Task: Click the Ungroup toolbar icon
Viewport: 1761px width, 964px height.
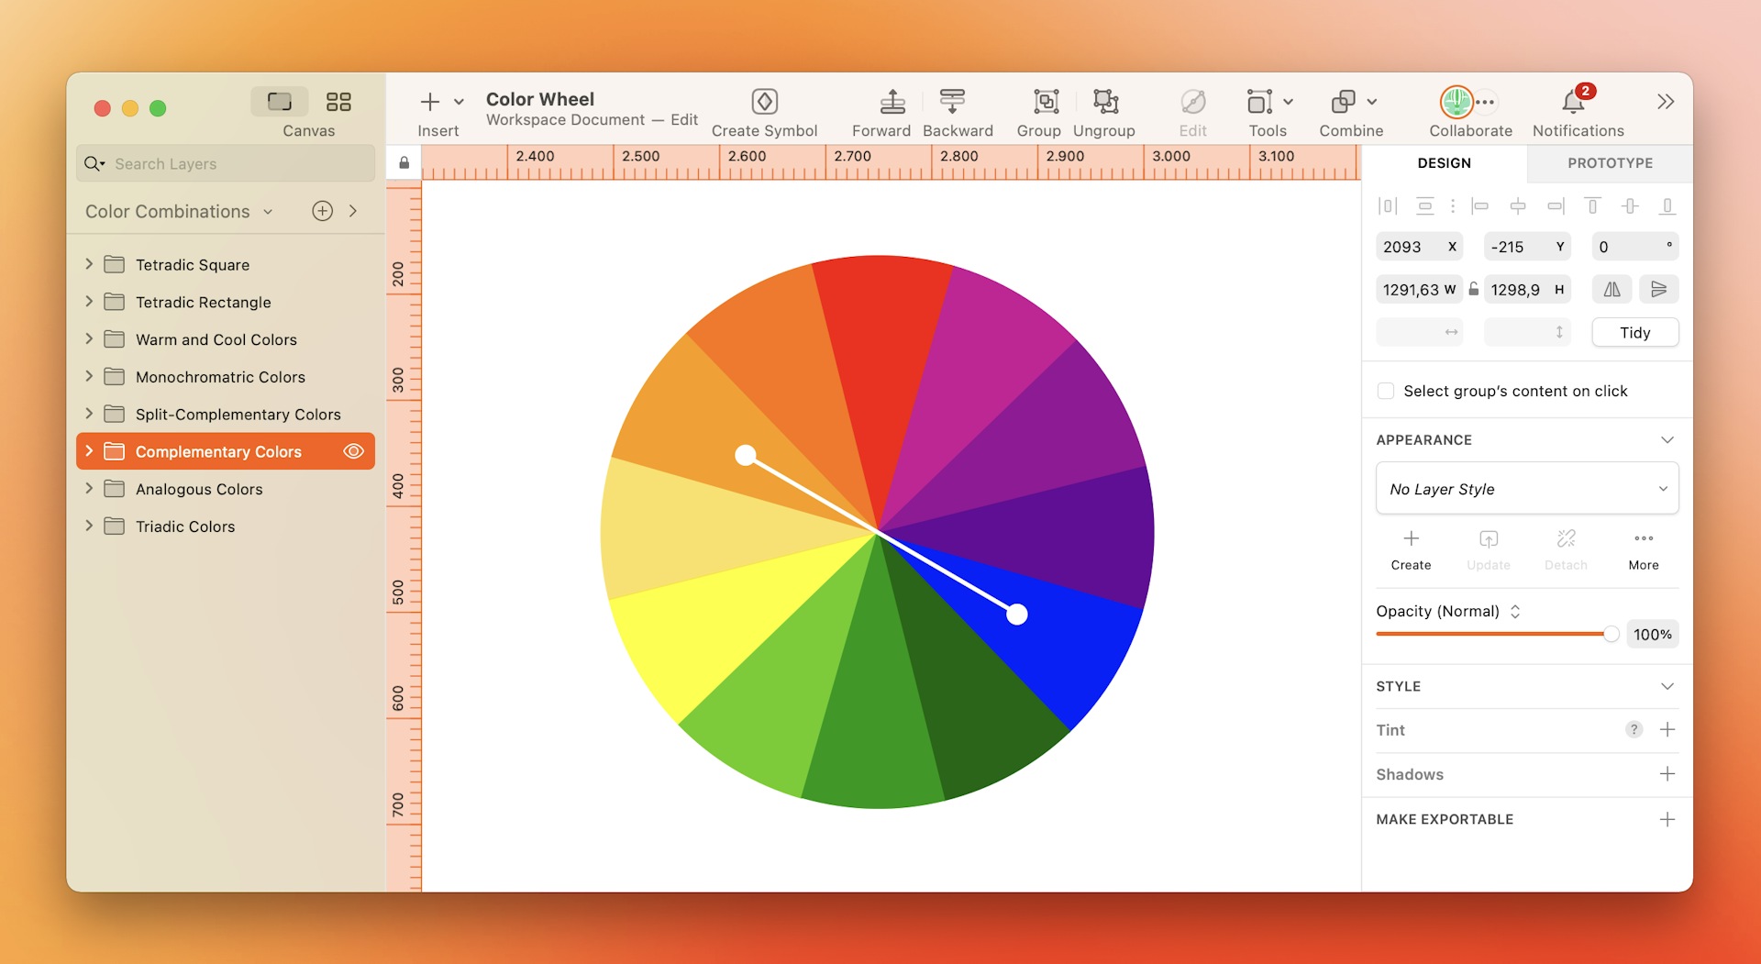Action: click(x=1104, y=101)
